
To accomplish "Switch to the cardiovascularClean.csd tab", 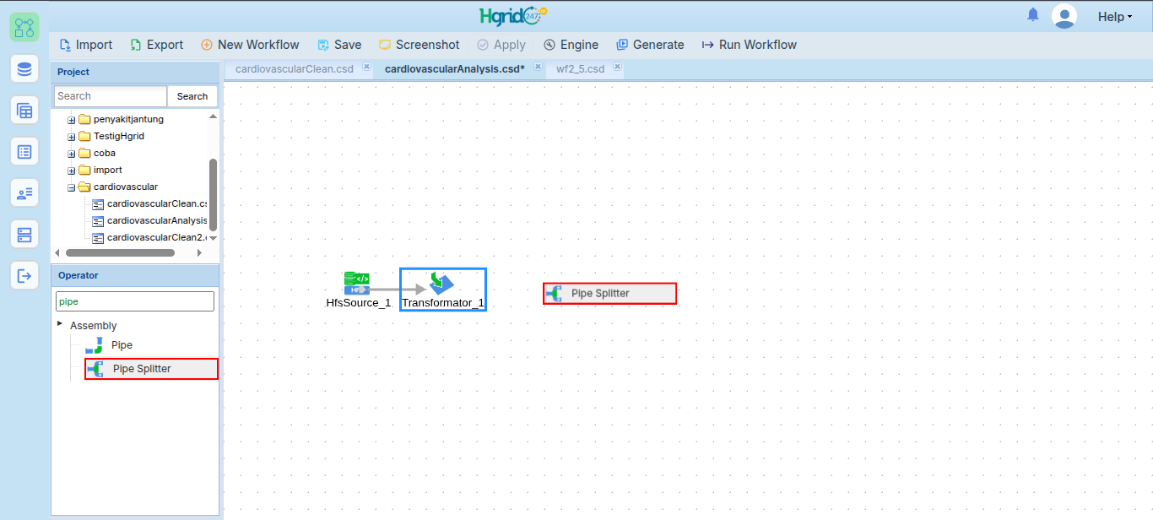I will pos(294,69).
